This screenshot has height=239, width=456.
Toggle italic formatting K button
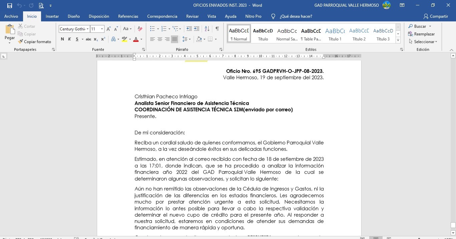point(69,39)
